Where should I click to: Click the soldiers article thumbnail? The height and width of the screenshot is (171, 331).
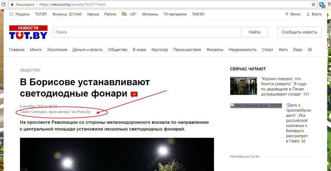point(243,86)
